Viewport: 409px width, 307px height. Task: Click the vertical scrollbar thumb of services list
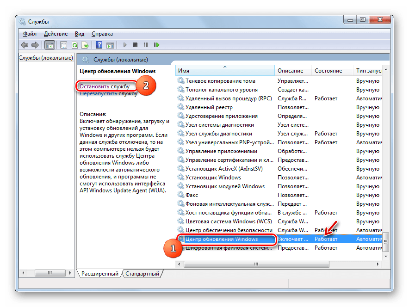(x=386, y=242)
